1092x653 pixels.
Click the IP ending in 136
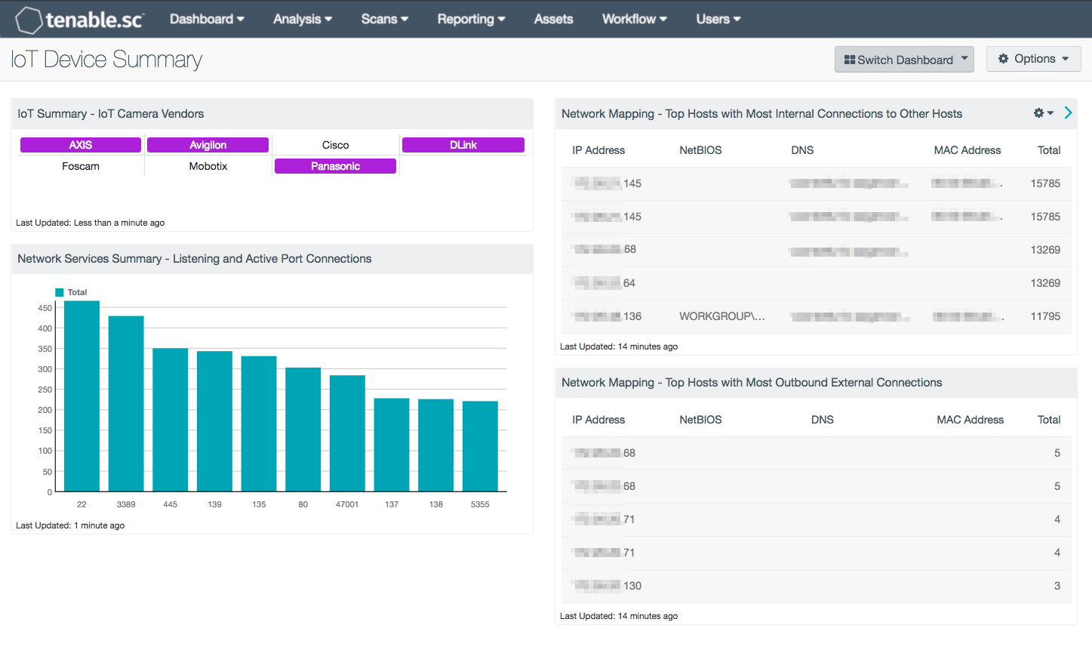(x=607, y=316)
